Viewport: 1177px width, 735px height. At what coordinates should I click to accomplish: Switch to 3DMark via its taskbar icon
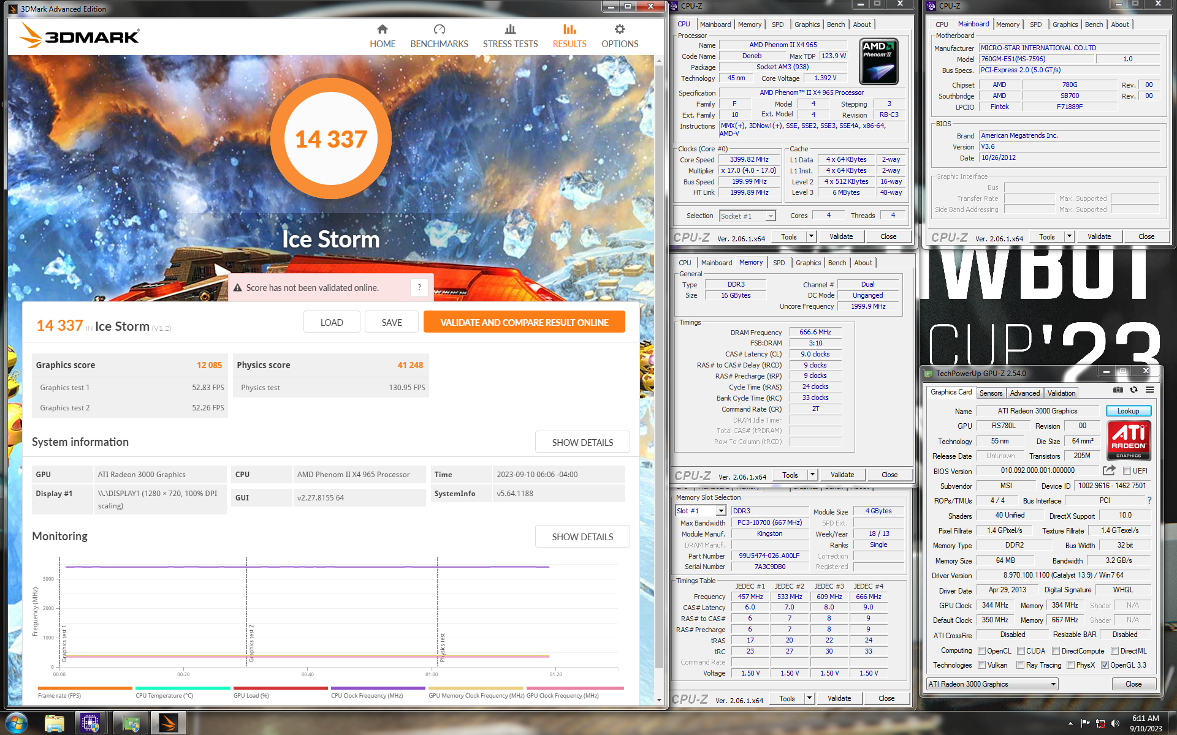[168, 723]
